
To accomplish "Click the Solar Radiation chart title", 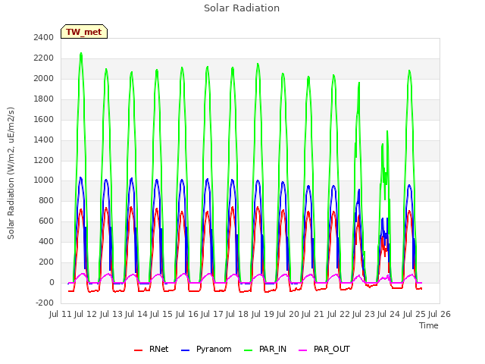I will [x=242, y=8].
